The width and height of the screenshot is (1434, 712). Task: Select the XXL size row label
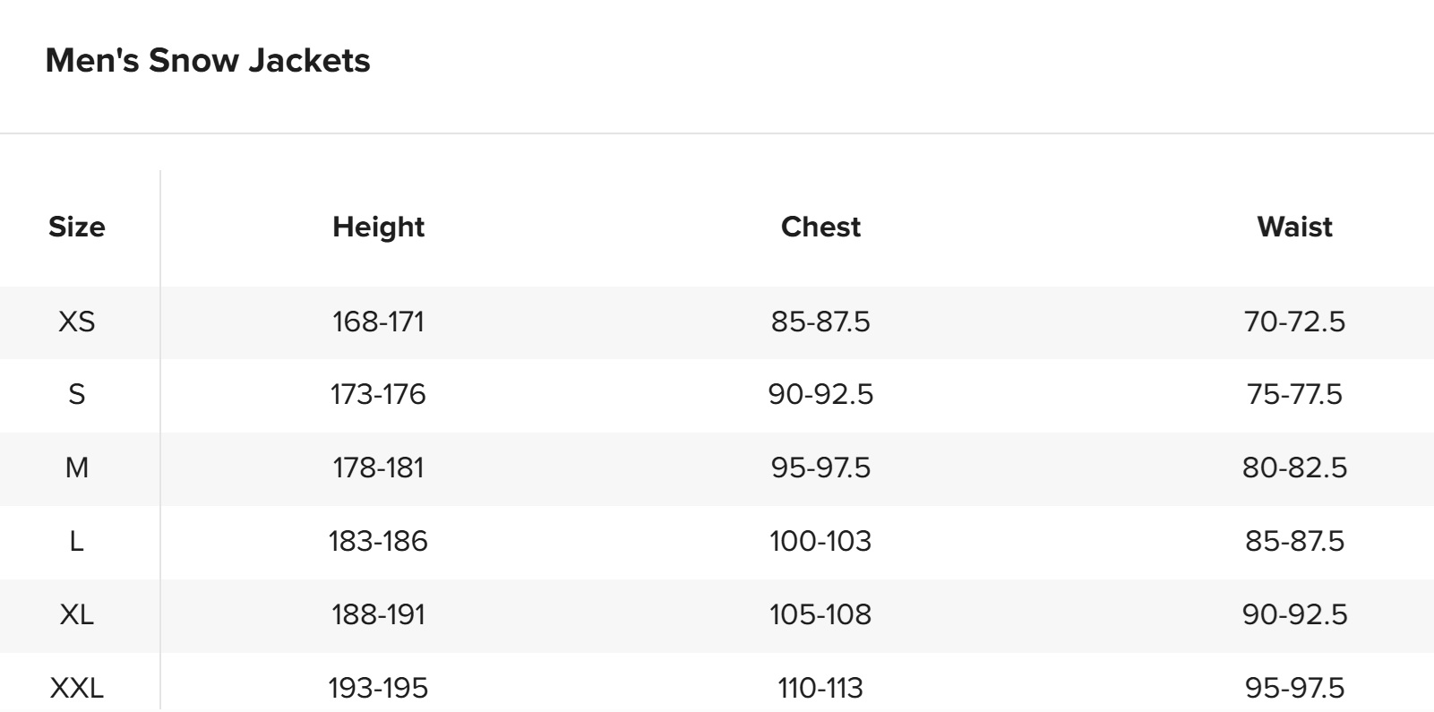pyautogui.click(x=77, y=689)
